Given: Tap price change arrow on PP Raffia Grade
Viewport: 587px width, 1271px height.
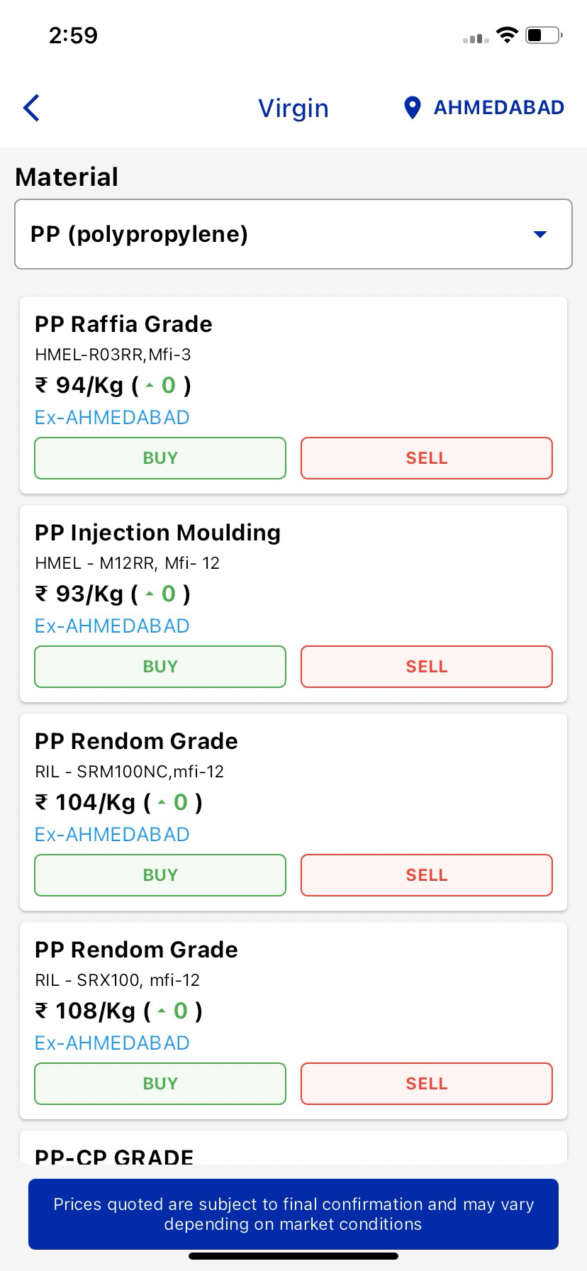Looking at the screenshot, I should click(x=150, y=386).
